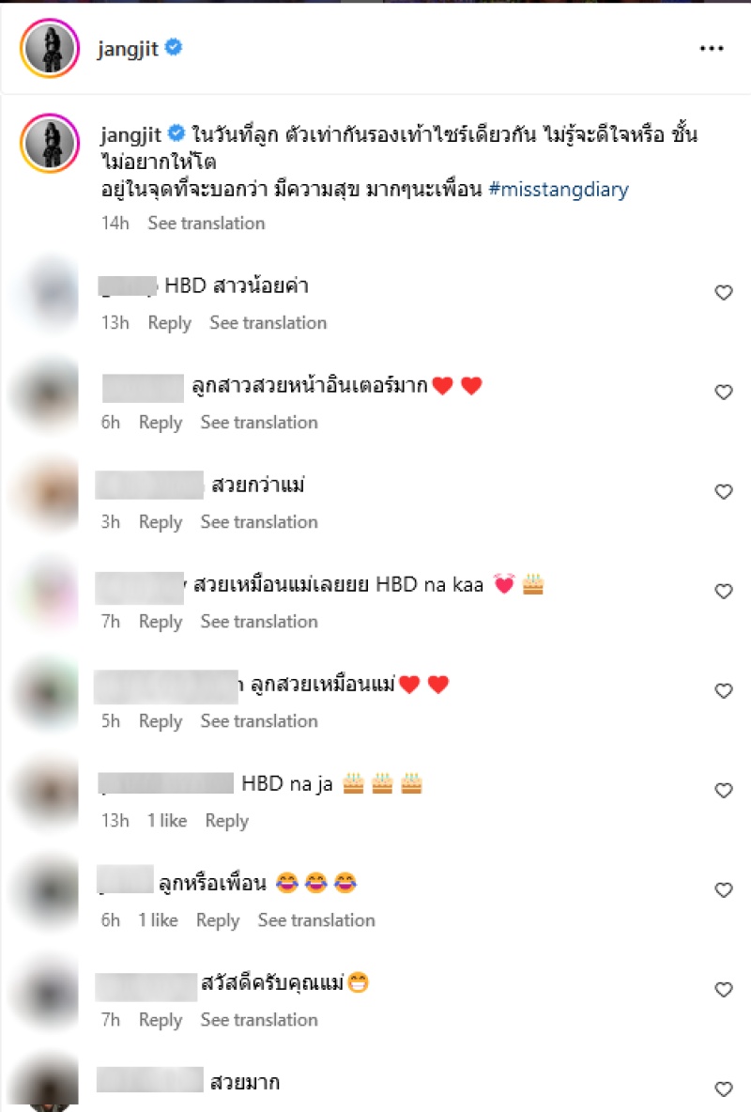See translation of 'สวยกว่าแม่' comment
Screen dimensions: 751x1112
259,522
